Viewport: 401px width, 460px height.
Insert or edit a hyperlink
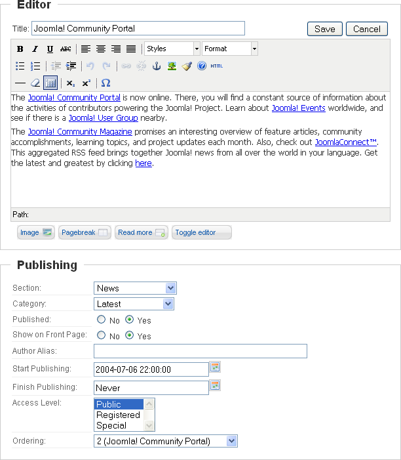[x=126, y=66]
